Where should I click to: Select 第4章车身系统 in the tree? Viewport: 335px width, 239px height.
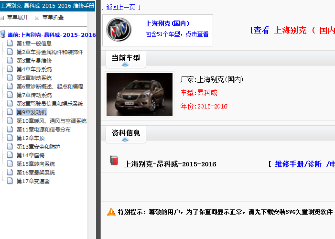click(x=34, y=69)
